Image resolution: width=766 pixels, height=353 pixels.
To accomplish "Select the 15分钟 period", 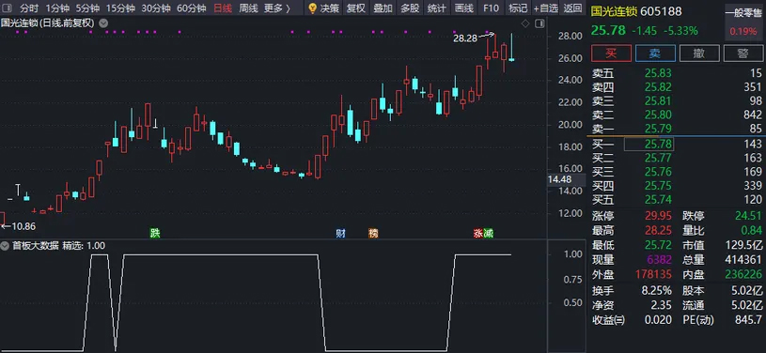I will point(120,8).
